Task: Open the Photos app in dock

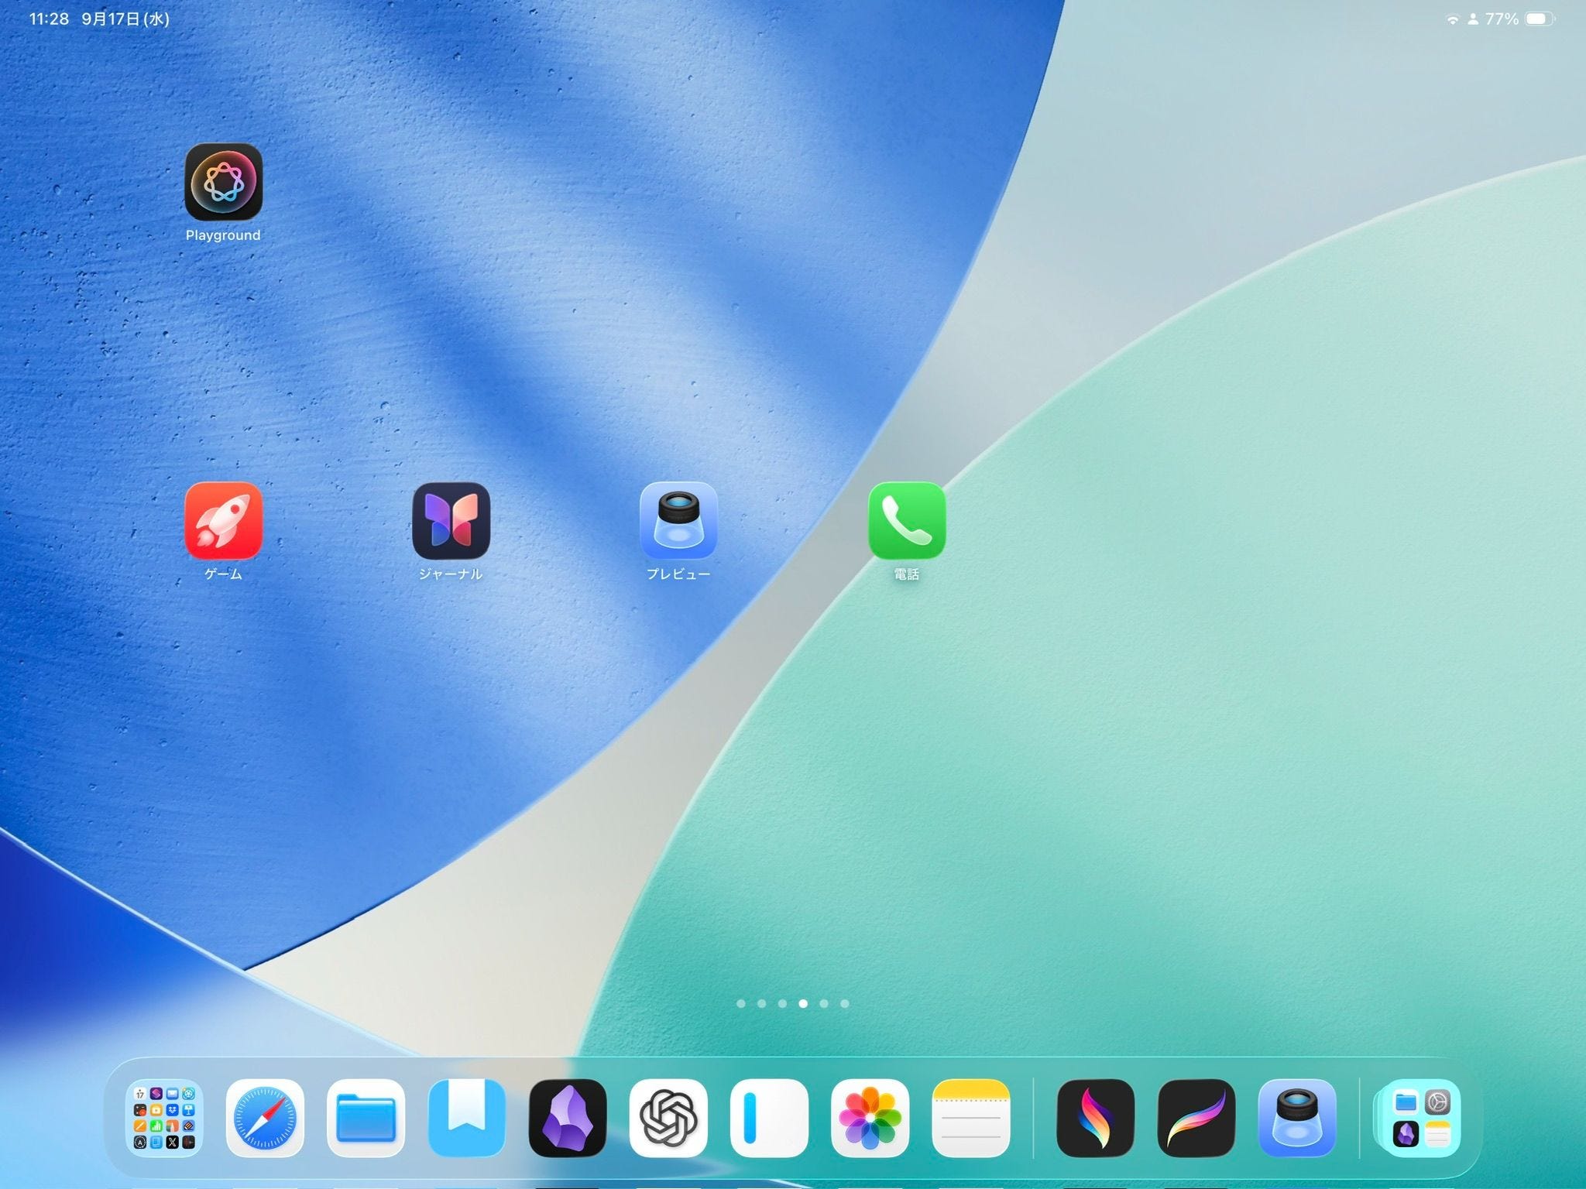Action: point(870,1118)
